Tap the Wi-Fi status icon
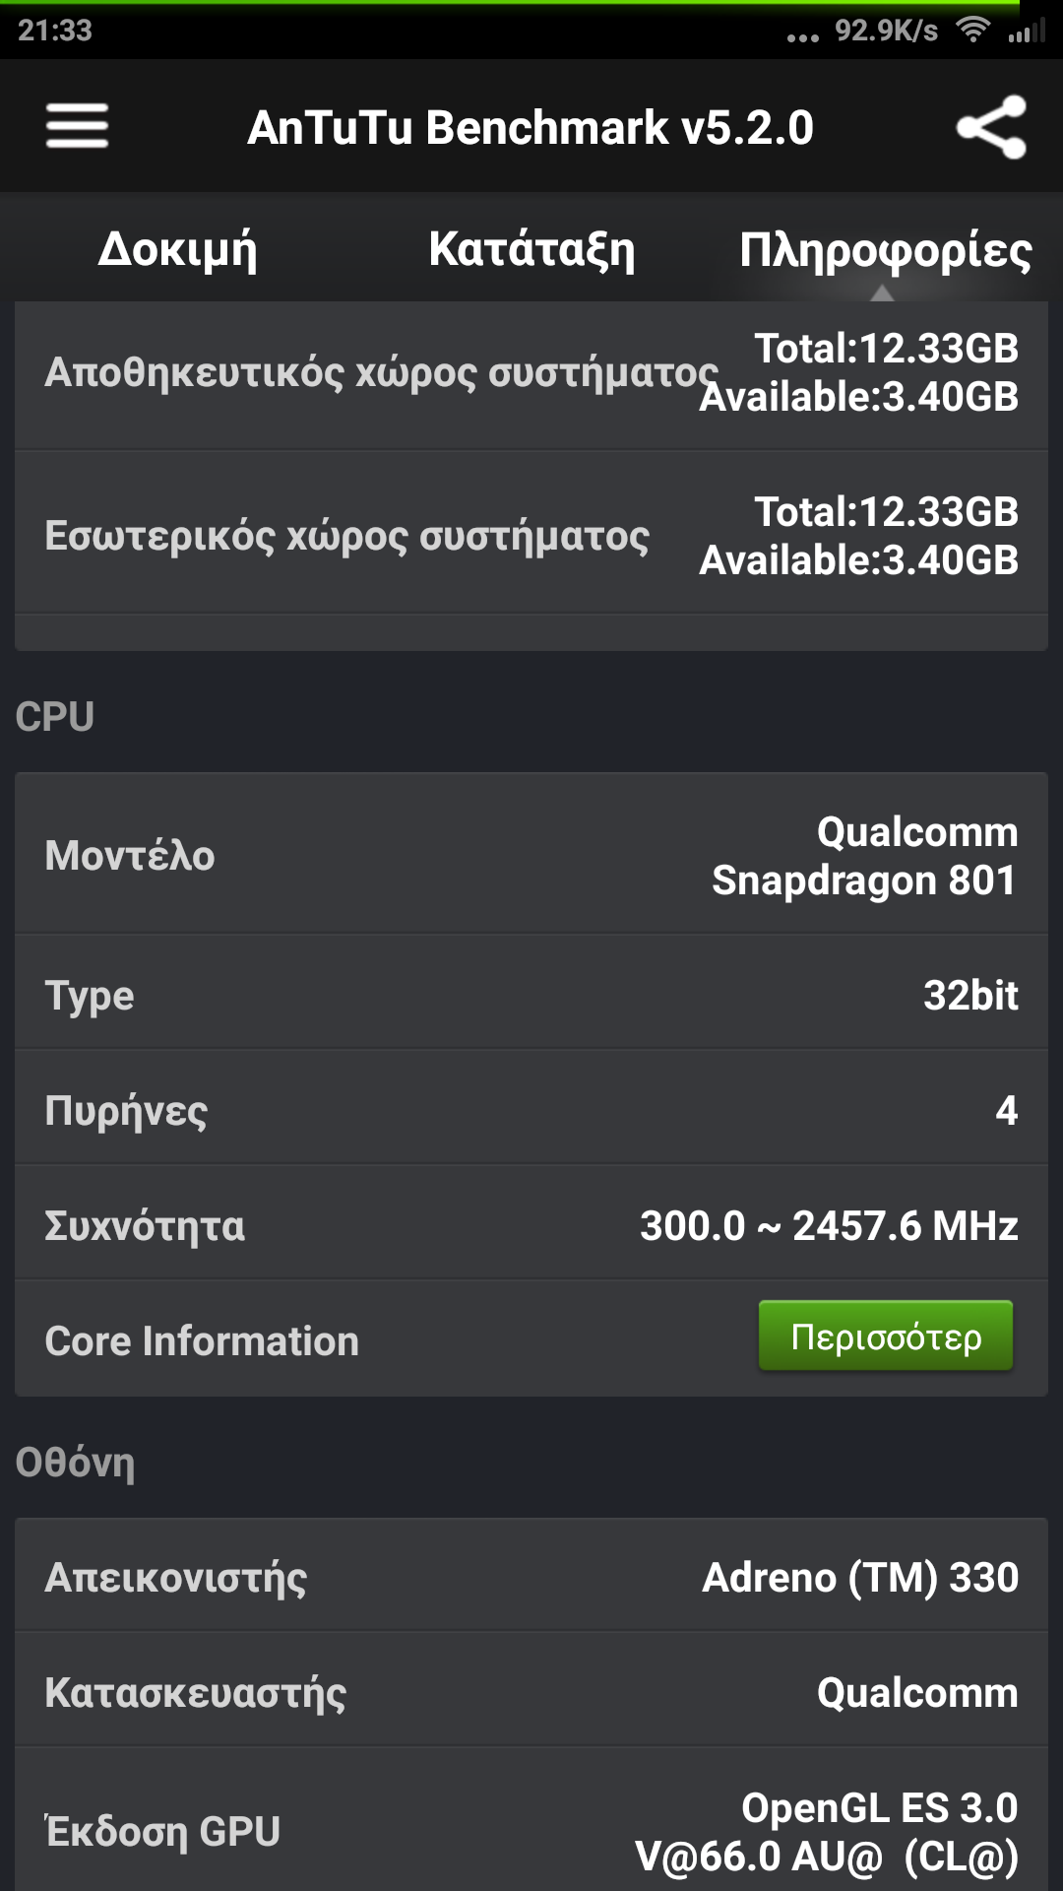The width and height of the screenshot is (1063, 1891). click(x=972, y=31)
